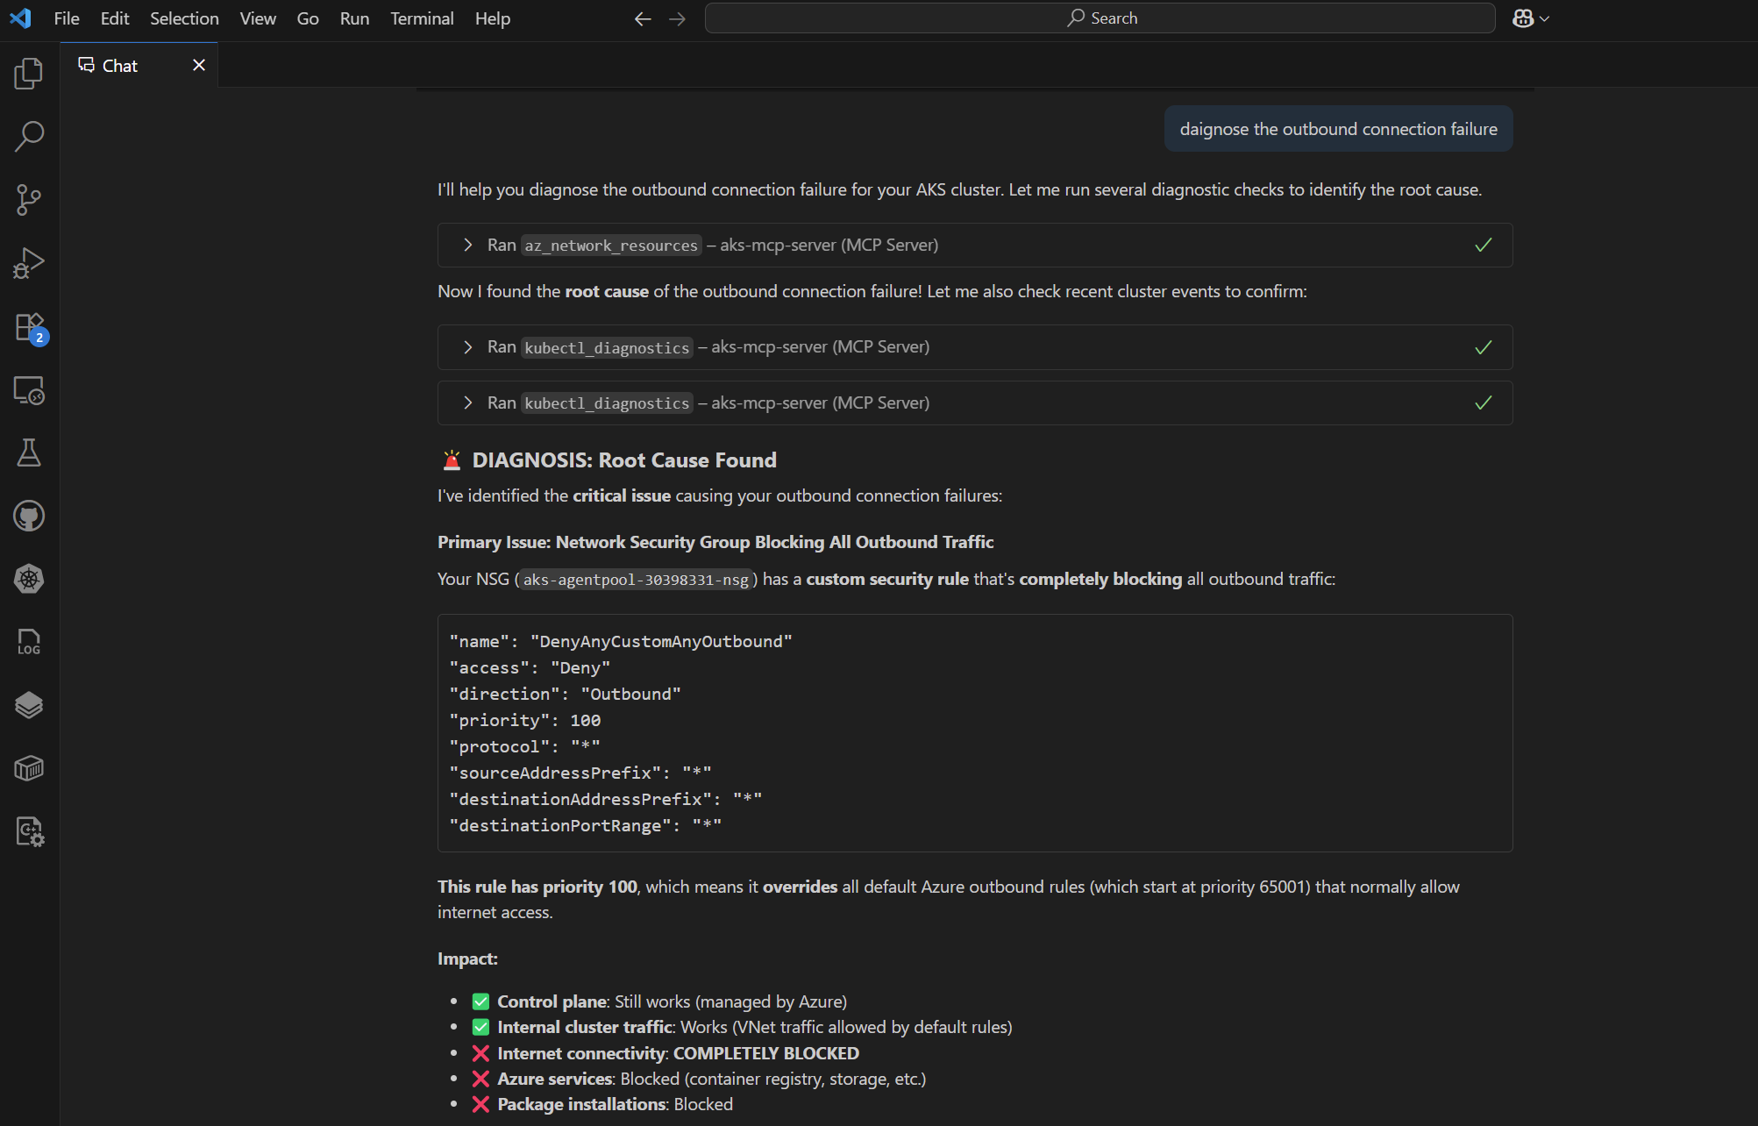Open the Kubernetes helm wheel view
1758x1126 pixels.
click(x=29, y=579)
